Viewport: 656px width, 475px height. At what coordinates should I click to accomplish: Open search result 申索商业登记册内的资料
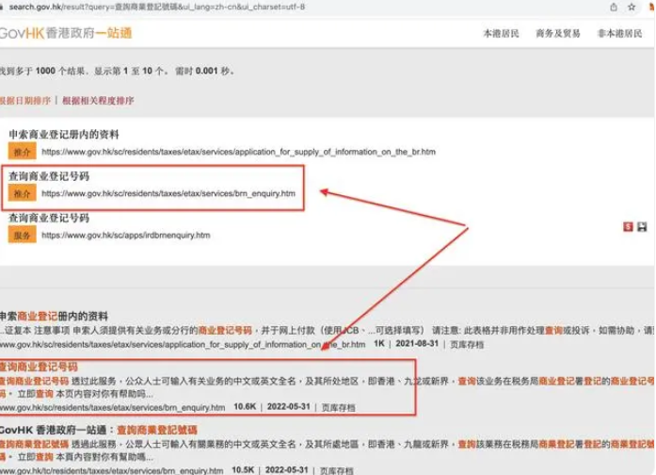coord(54,317)
